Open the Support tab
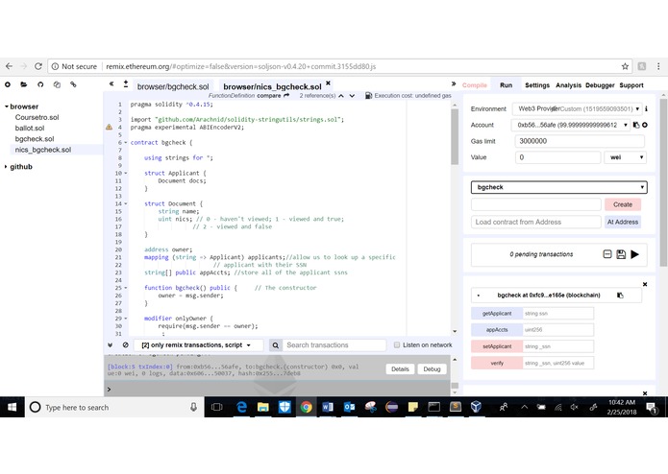The width and height of the screenshot is (668, 474). 631,85
